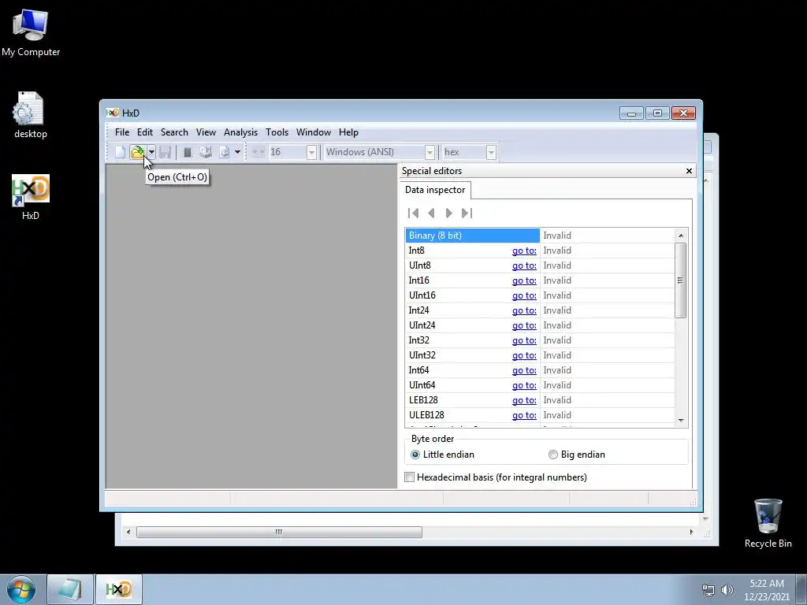Maximize the HxD window
Screen dimensions: 807x605
pyautogui.click(x=657, y=113)
